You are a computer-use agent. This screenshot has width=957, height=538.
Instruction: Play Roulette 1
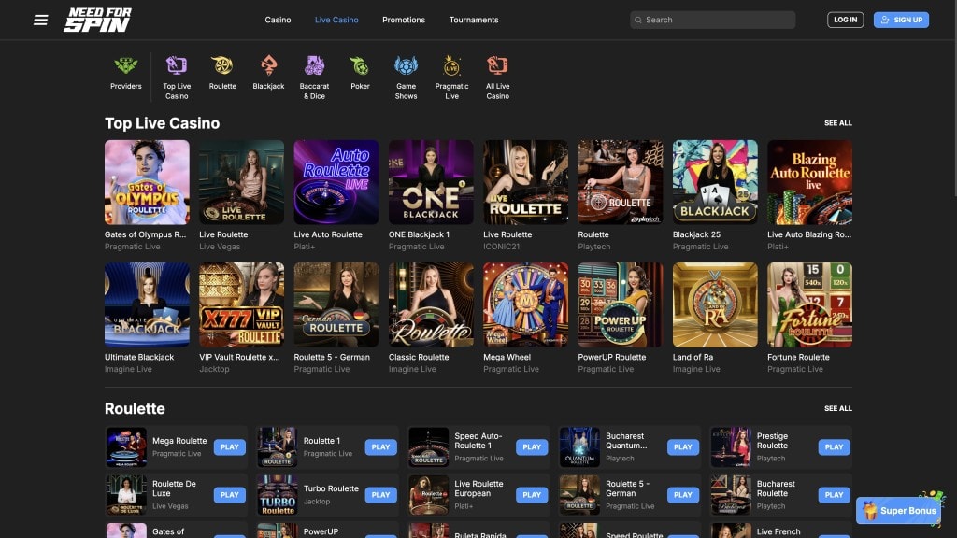[x=381, y=447]
